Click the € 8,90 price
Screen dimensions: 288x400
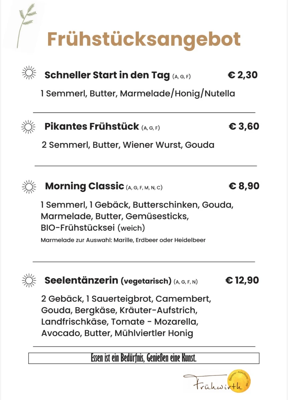pos(244,186)
